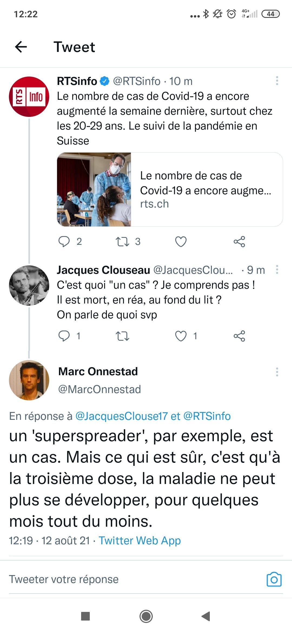Share Jacques Clouseau's tweet
Image resolution: width=292 pixels, height=633 pixels.
tap(239, 336)
